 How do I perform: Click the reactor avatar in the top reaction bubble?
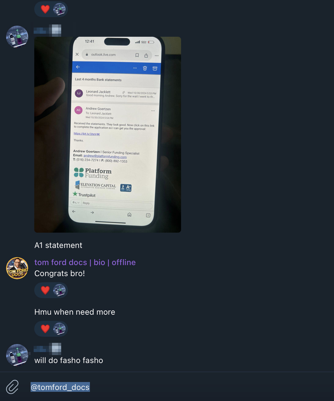59,9
